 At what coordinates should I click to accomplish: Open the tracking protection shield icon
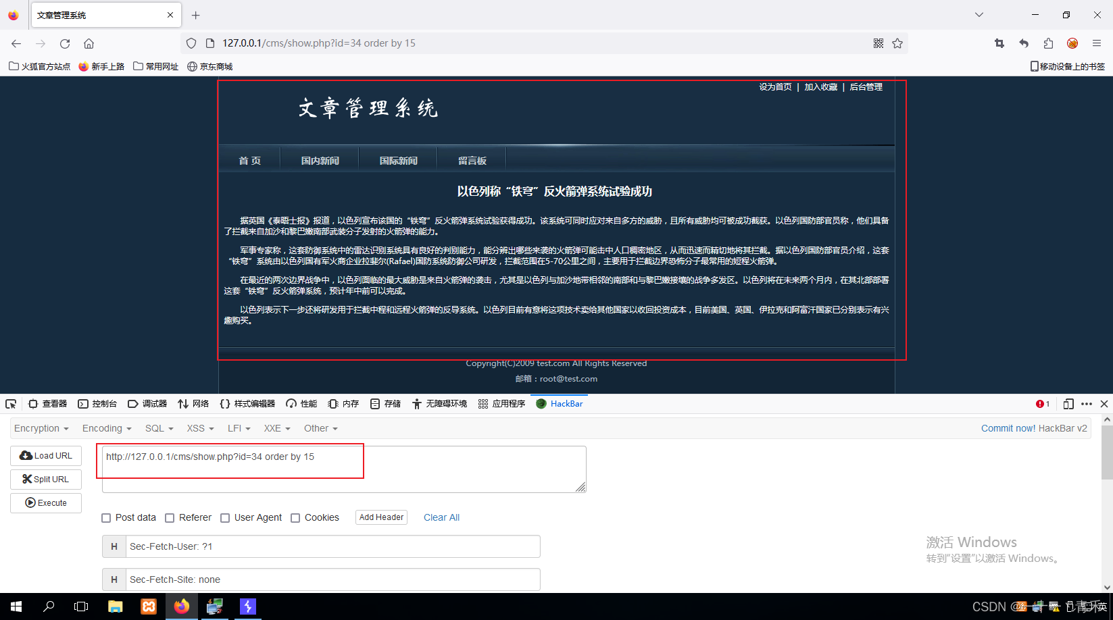click(191, 43)
